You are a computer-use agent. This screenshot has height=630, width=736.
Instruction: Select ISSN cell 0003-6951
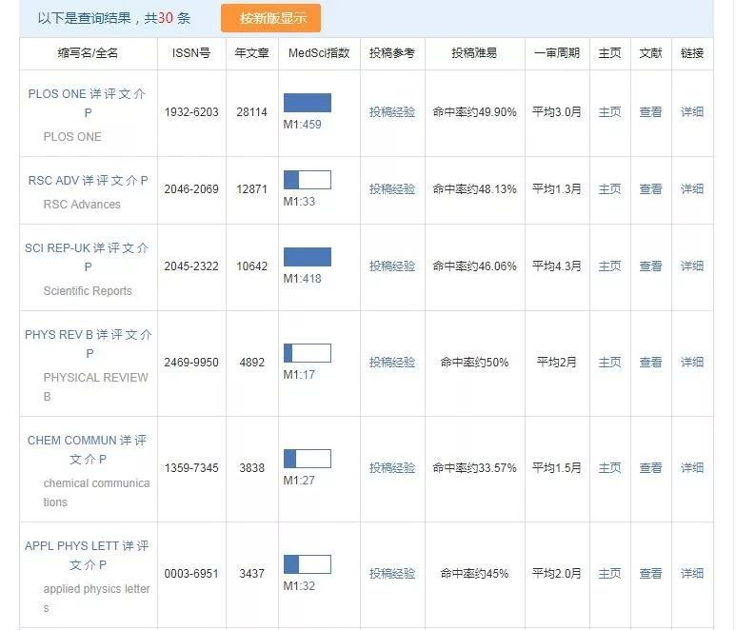(x=191, y=573)
